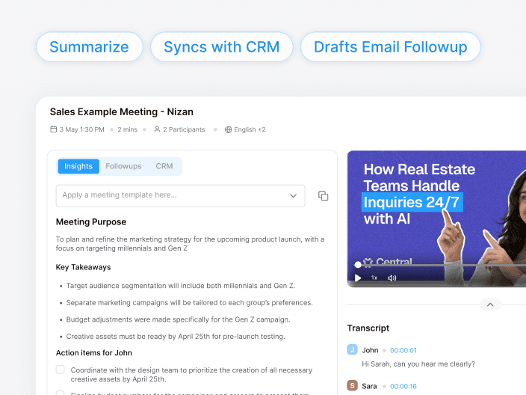
Task: Click the '3 May 1:30 PM' date text
Action: (x=82, y=129)
